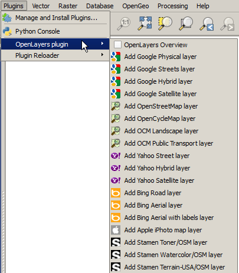Add OpenStreetMap layer
This screenshot has width=239, height=273.
pyautogui.click(x=161, y=106)
